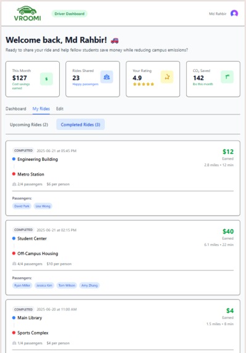The height and width of the screenshot is (353, 246).
Task: Click the $4 earned amount
Action: pos(230,310)
